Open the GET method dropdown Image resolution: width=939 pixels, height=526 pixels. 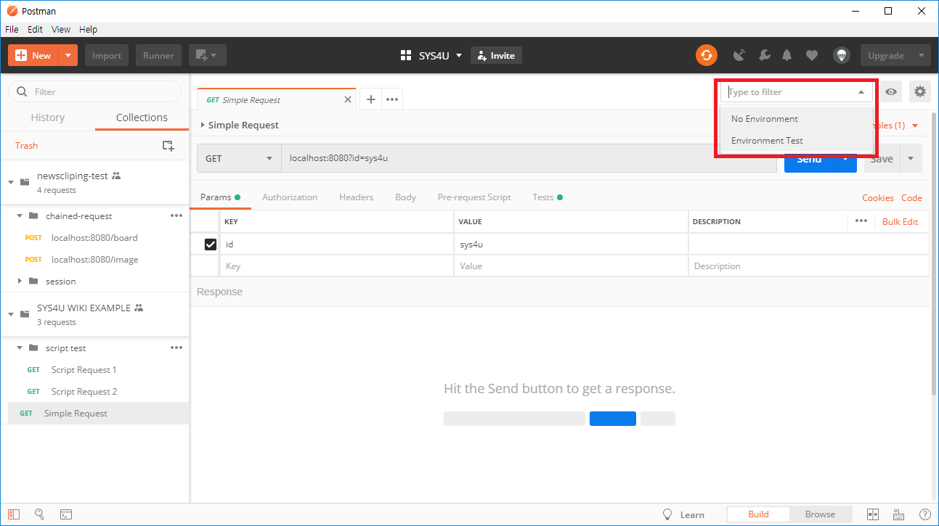[239, 158]
